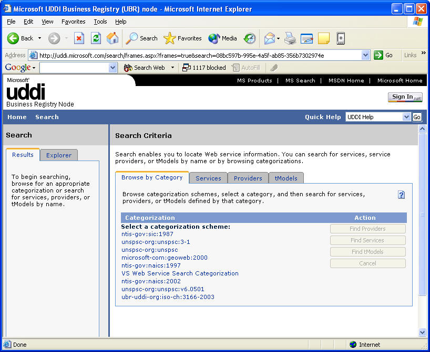Open the View menu
Screen dimensions: 430x352
[47, 22]
